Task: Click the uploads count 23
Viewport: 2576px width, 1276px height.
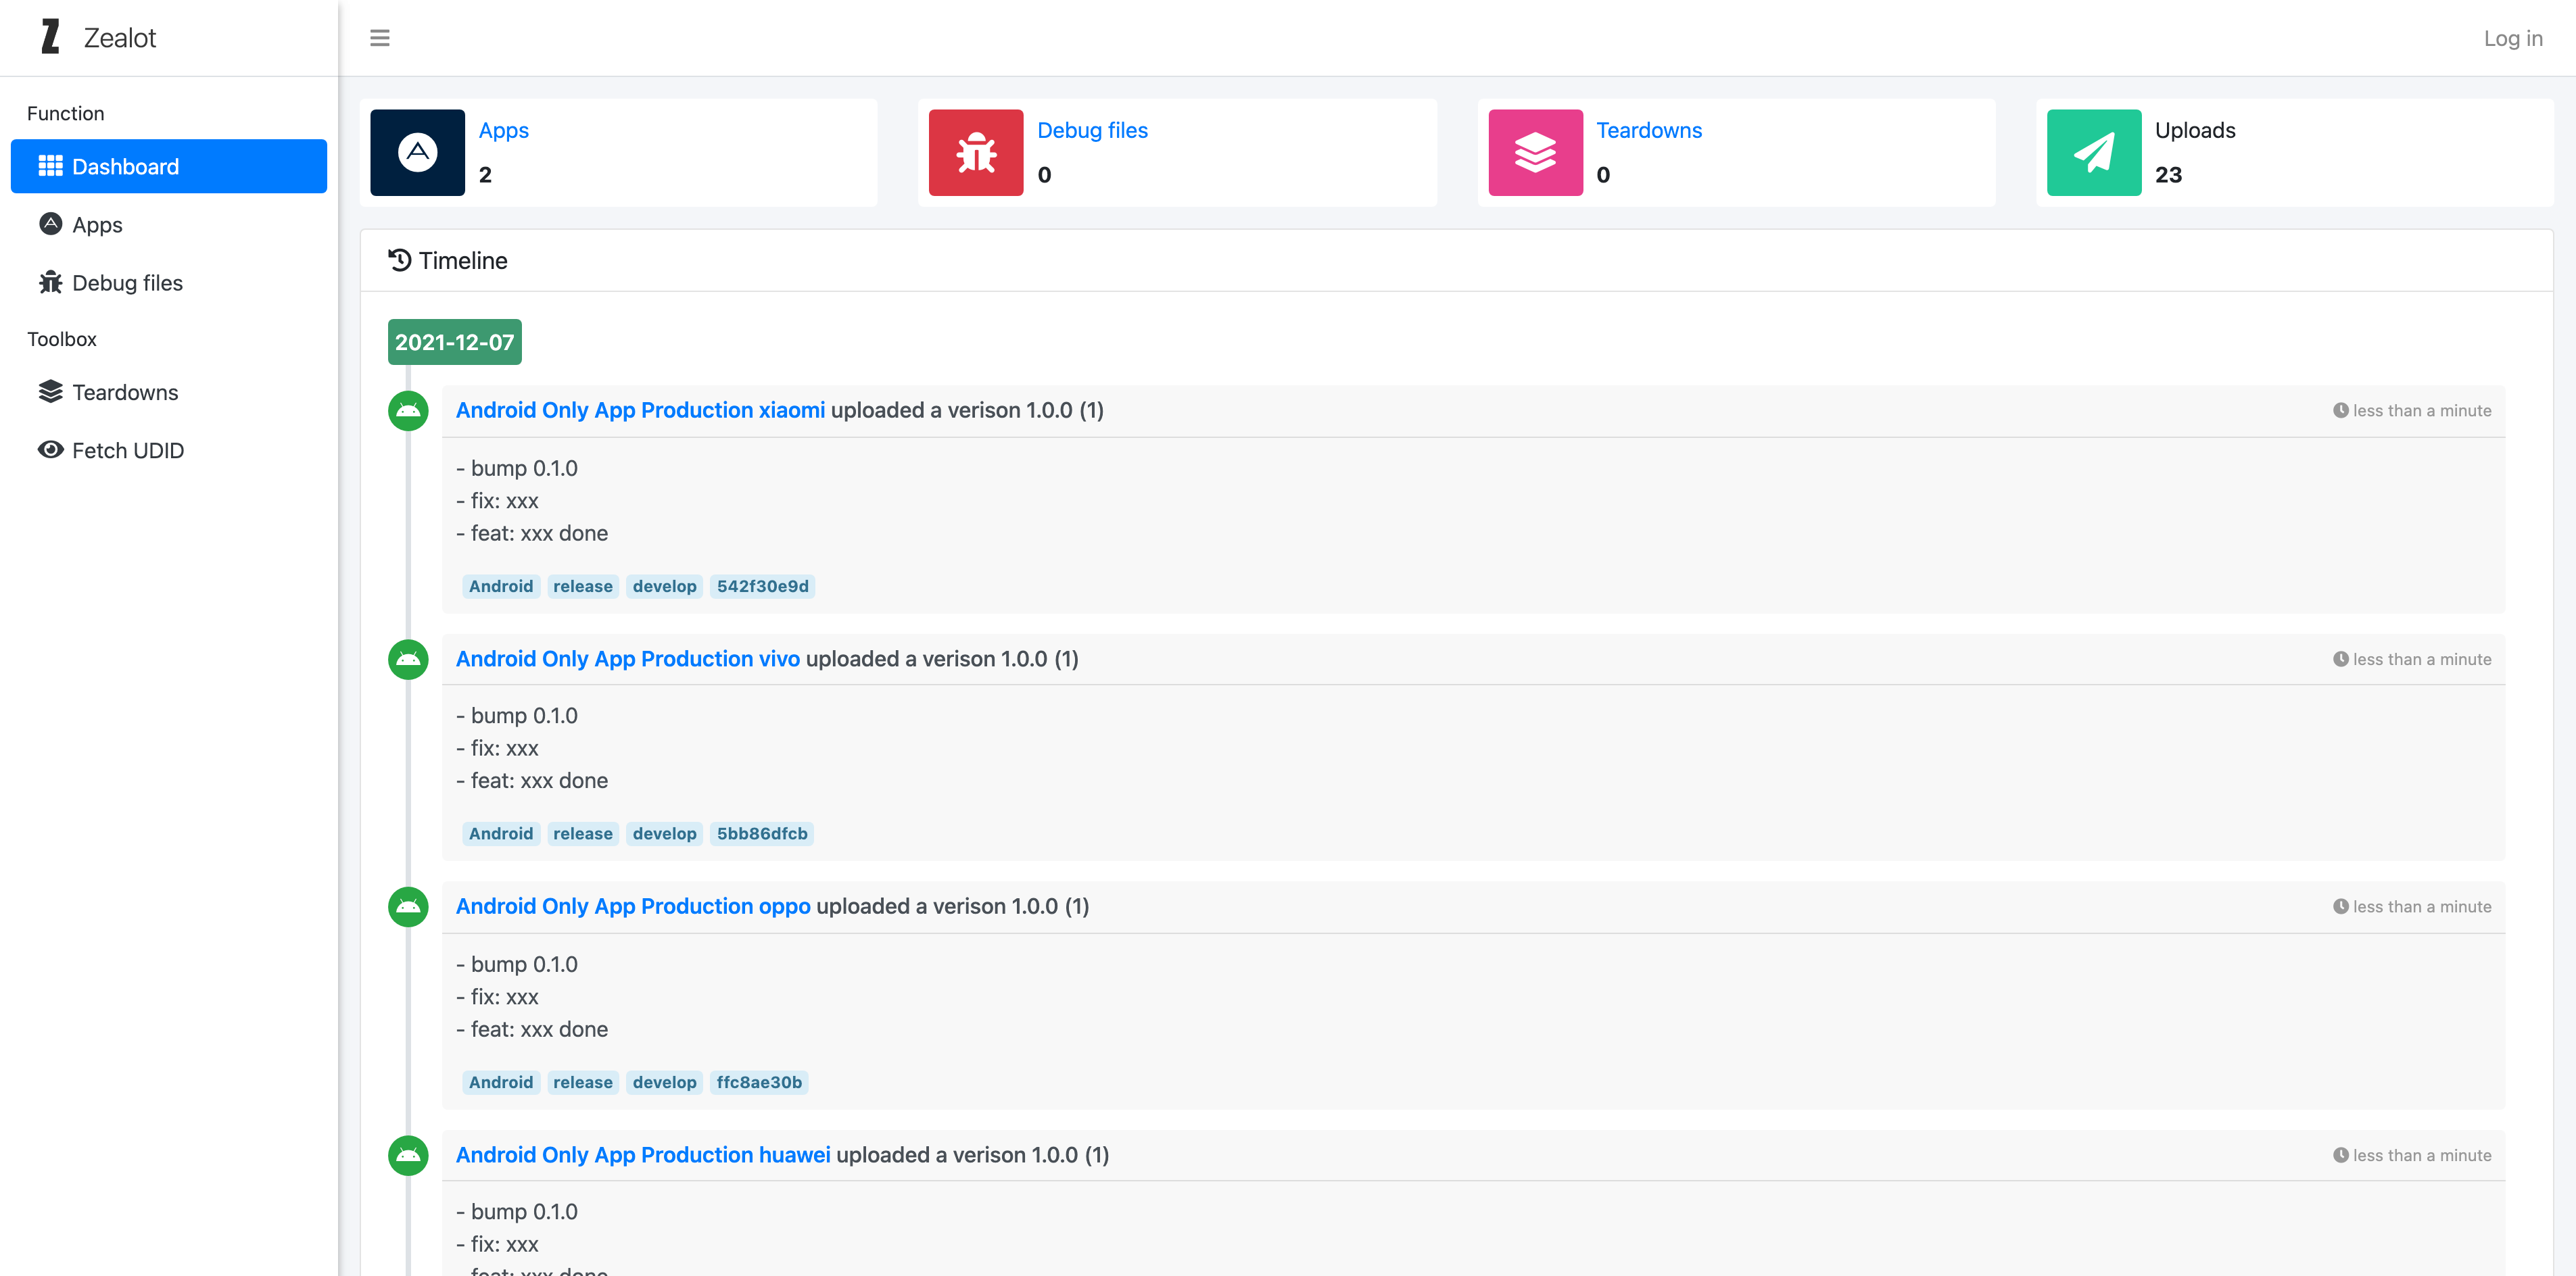Action: pos(2168,175)
